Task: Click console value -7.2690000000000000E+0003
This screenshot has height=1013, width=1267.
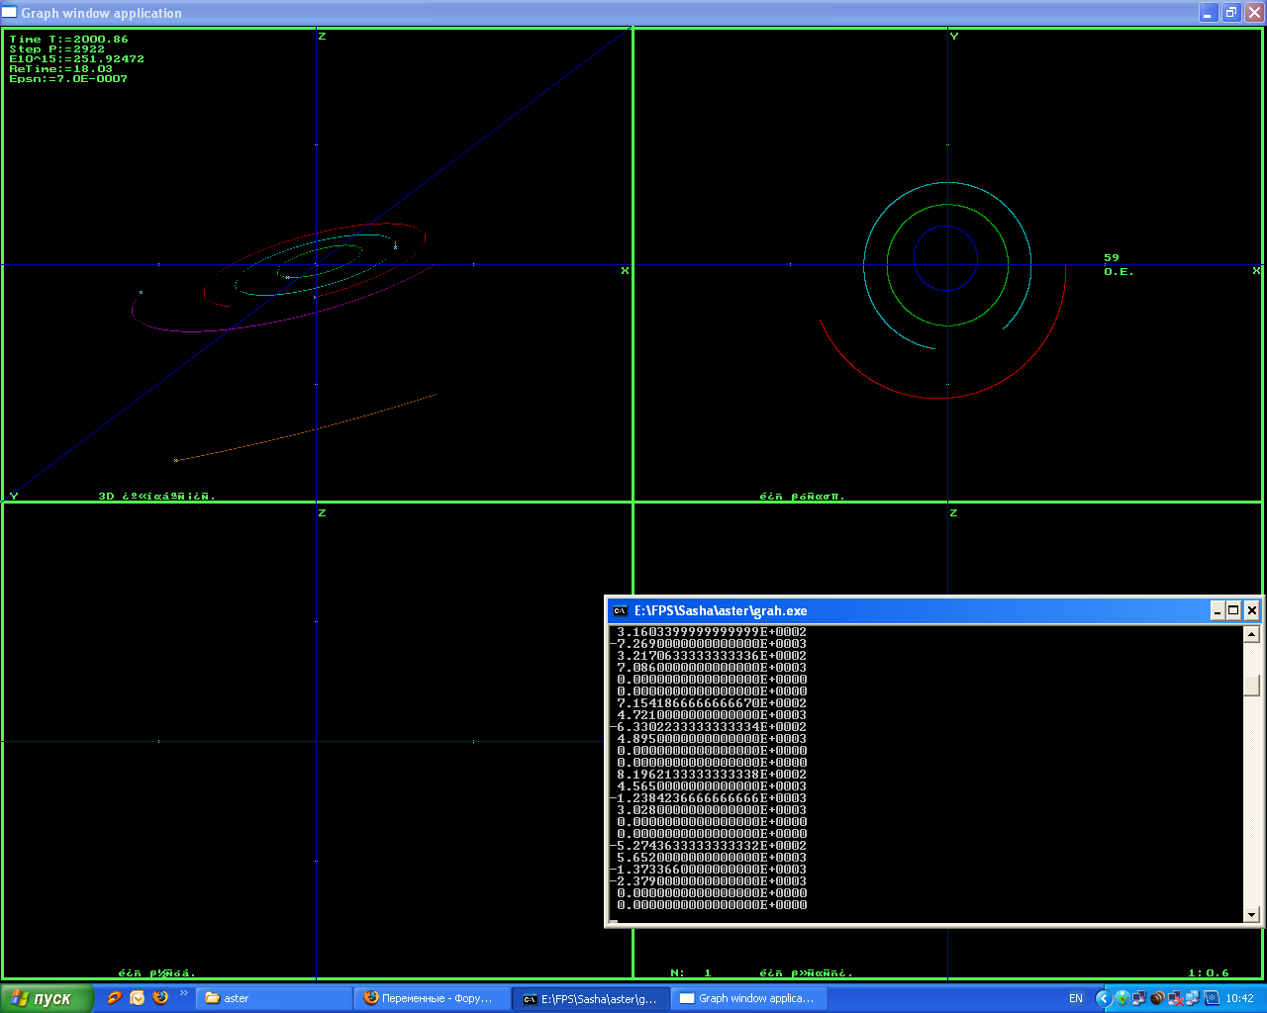Action: point(709,644)
